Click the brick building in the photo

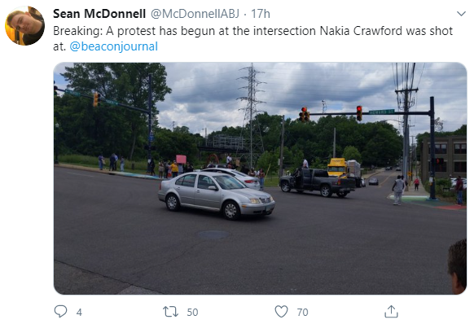pyautogui.click(x=445, y=159)
